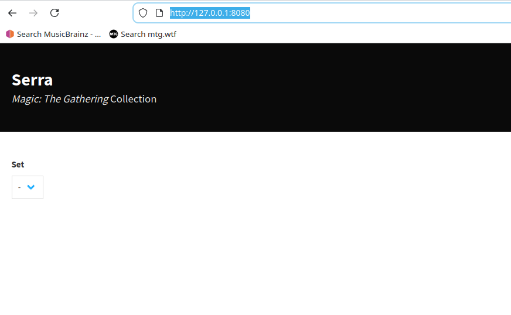Click the word Collection in subtitle
The height and width of the screenshot is (315, 511).
[x=133, y=99]
